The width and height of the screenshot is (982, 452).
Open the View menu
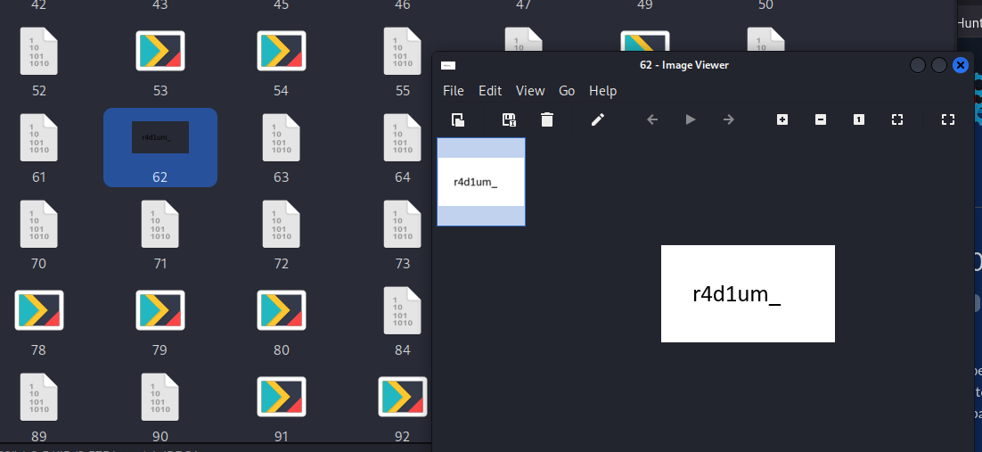[x=530, y=91]
